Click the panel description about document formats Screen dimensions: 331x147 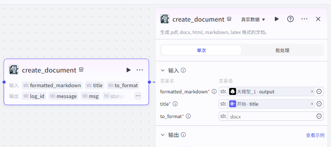(214, 33)
